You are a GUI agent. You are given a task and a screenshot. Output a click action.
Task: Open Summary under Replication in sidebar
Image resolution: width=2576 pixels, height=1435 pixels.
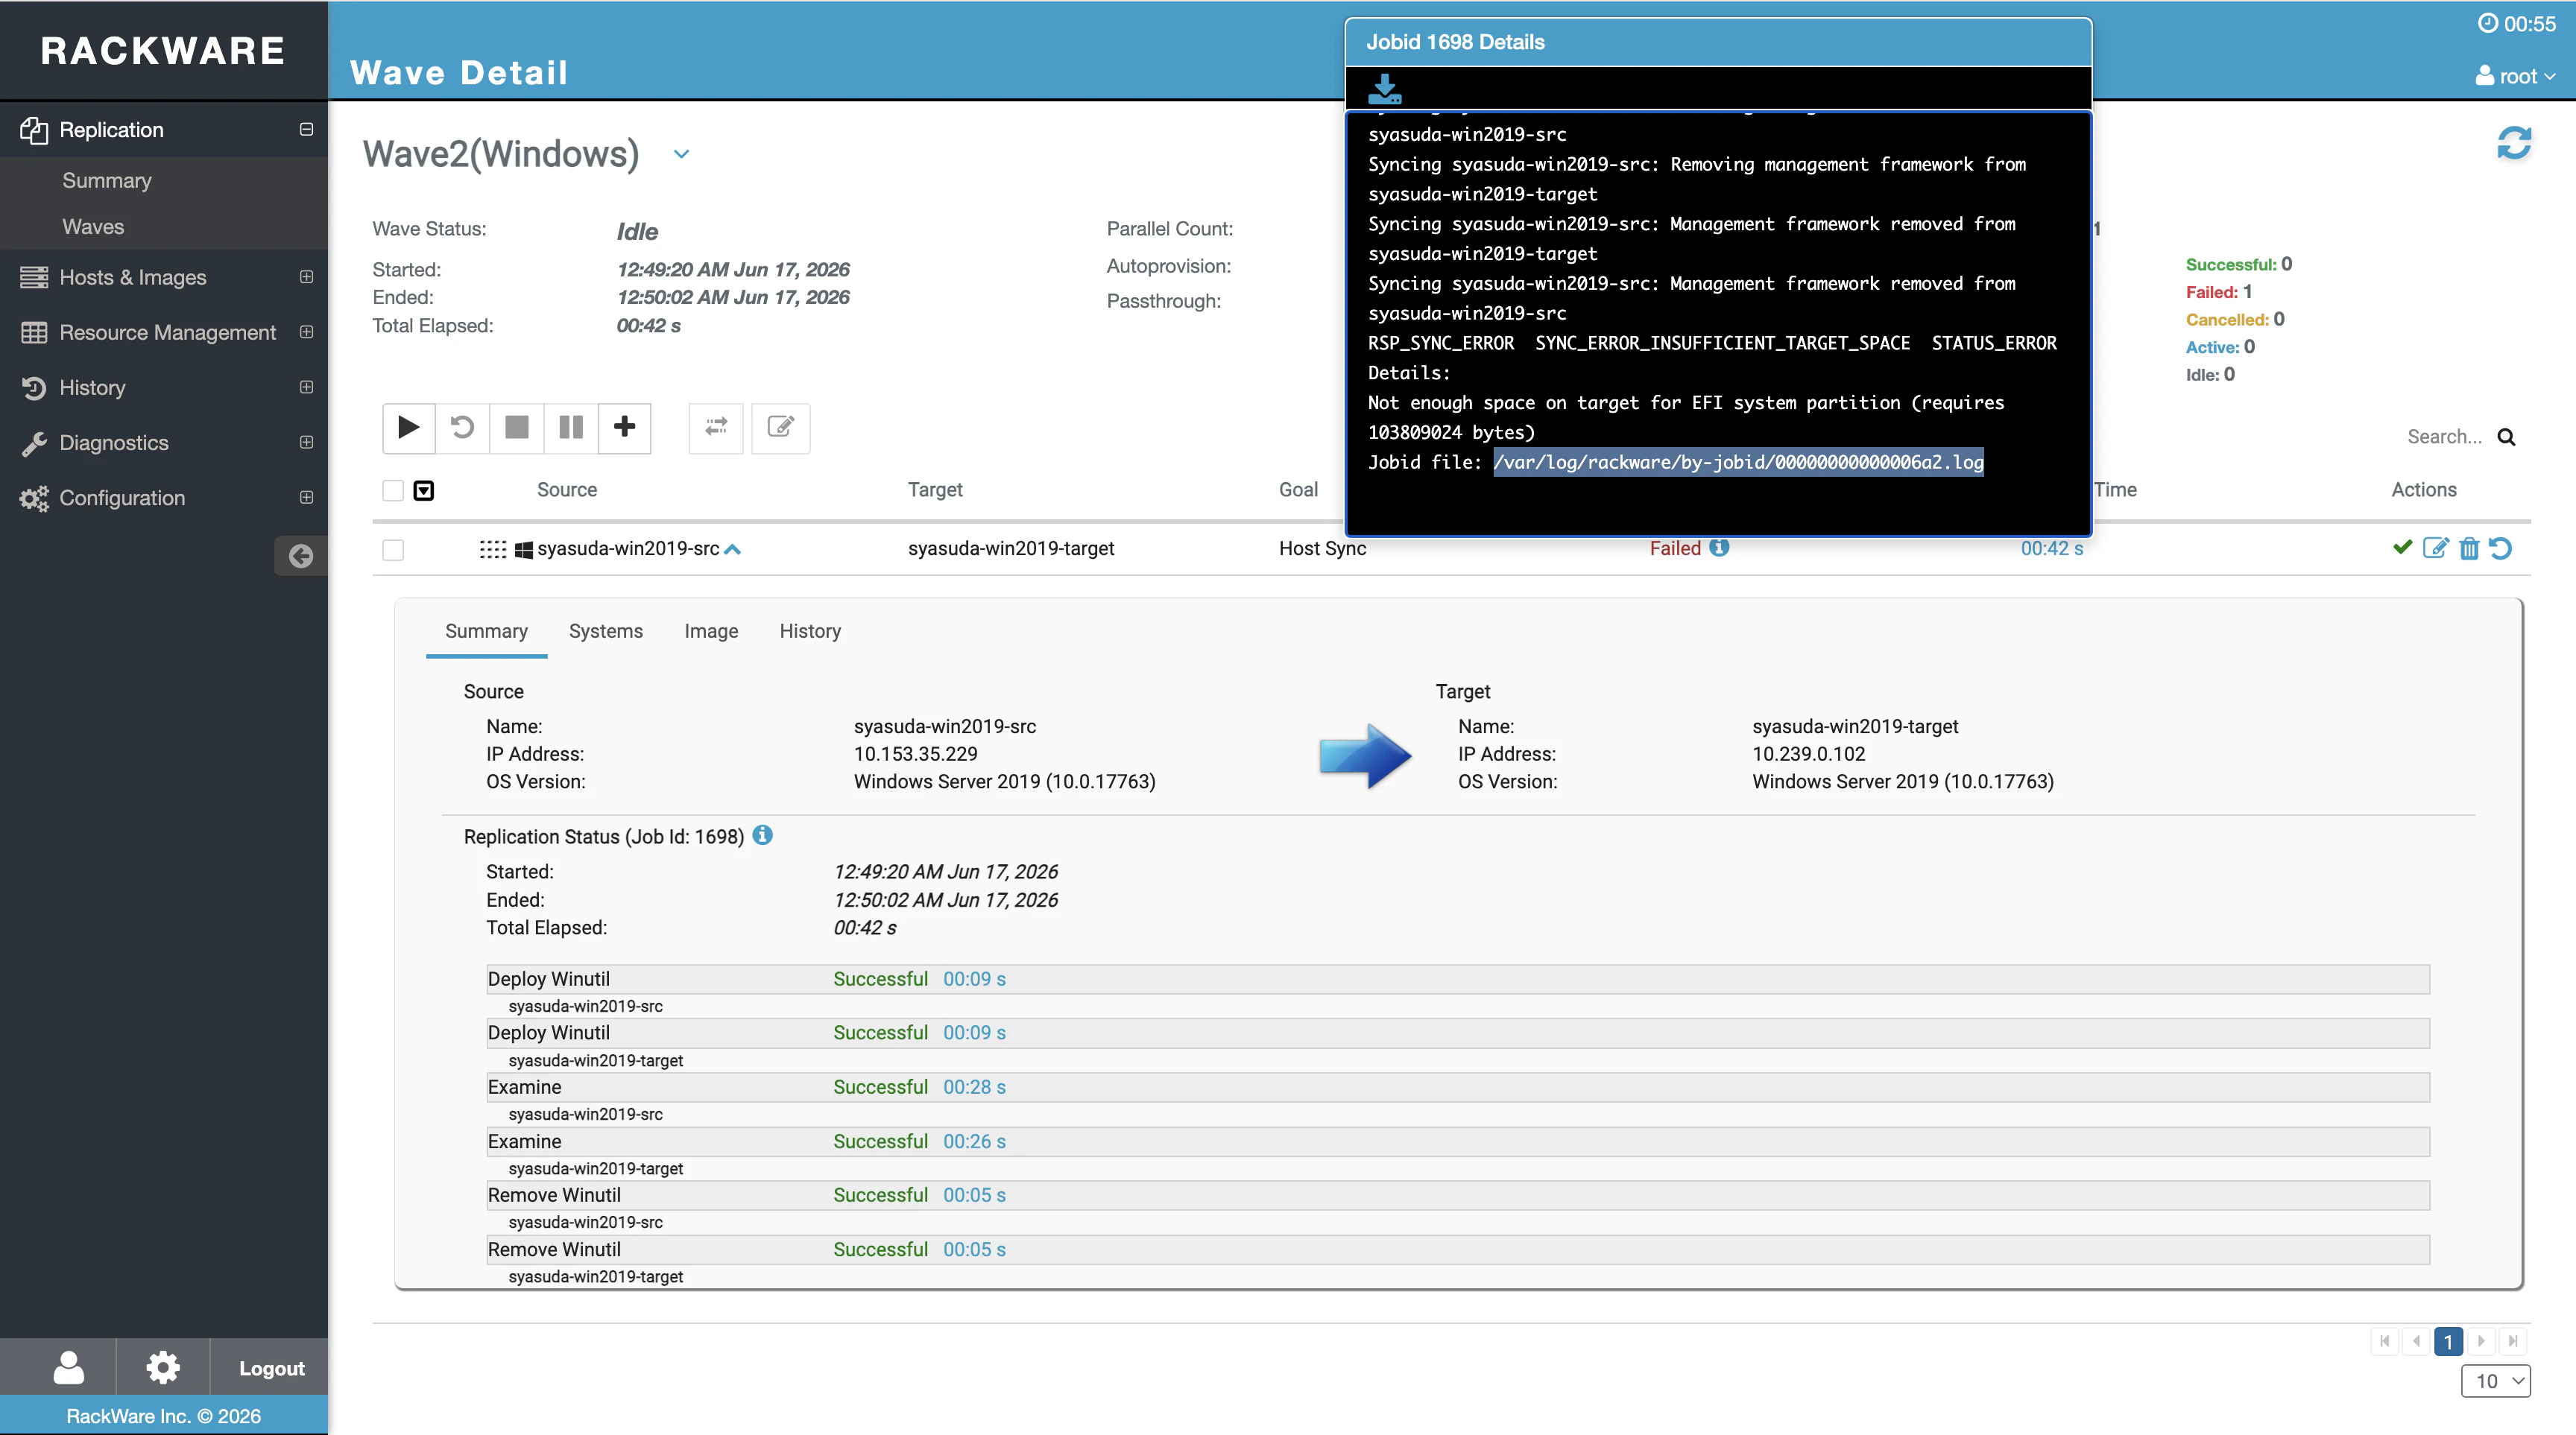tap(107, 181)
